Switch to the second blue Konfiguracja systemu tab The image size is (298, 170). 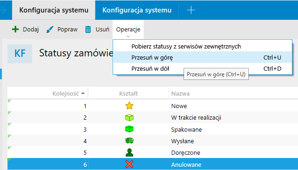137,10
